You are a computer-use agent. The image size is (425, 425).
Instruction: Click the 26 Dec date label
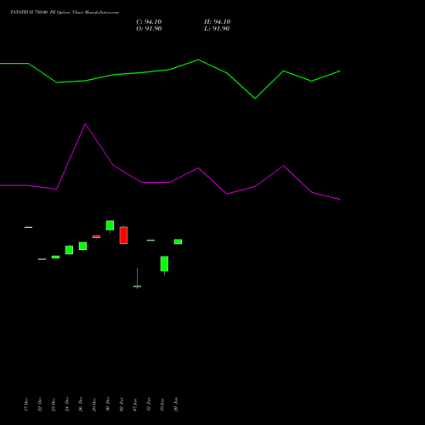click(x=81, y=405)
